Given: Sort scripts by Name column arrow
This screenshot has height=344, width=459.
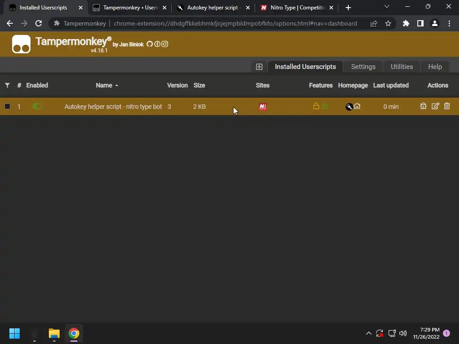Looking at the screenshot, I should click(x=117, y=86).
